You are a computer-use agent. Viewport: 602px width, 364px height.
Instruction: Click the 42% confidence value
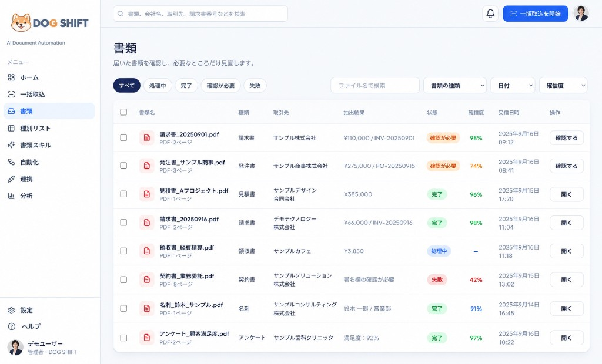(476, 279)
